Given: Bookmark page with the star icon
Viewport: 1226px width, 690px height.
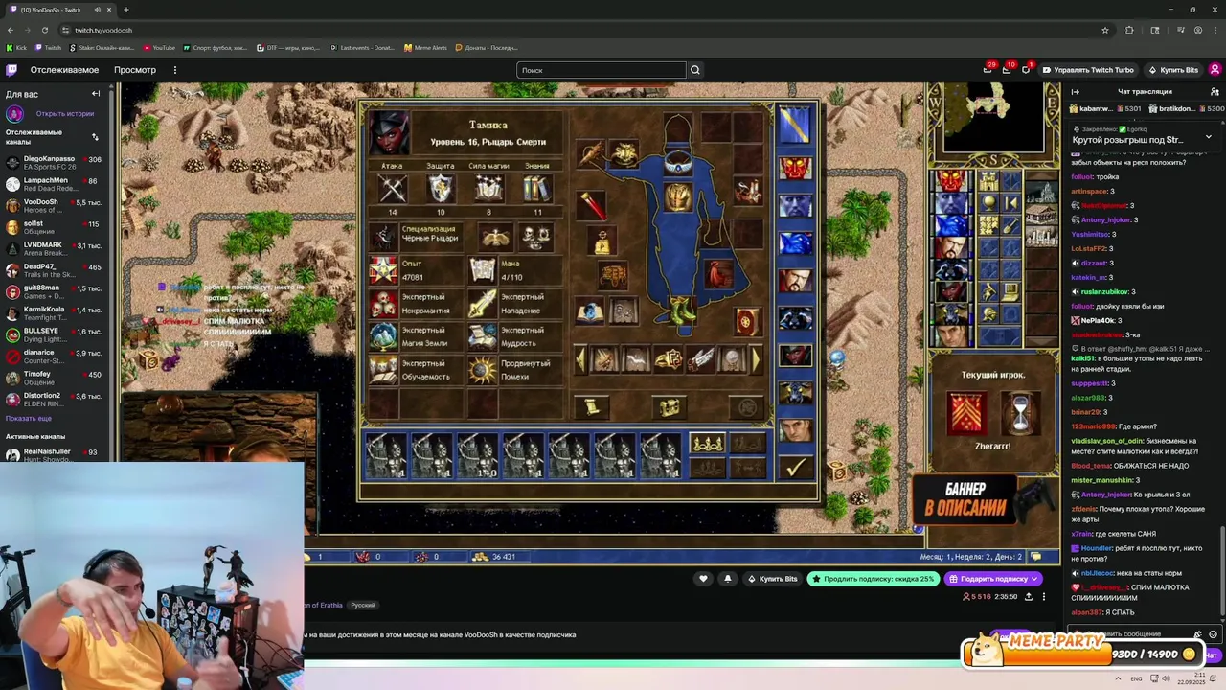Looking at the screenshot, I should pyautogui.click(x=1104, y=30).
